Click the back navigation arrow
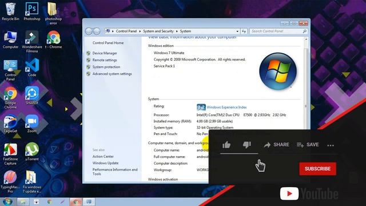Viewport: 366px width, 206px height. 89,31
